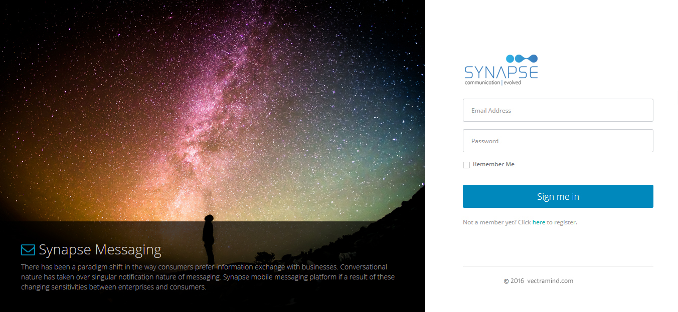The image size is (678, 312).
Task: Click the copyright symbol in the footer
Action: (506, 281)
